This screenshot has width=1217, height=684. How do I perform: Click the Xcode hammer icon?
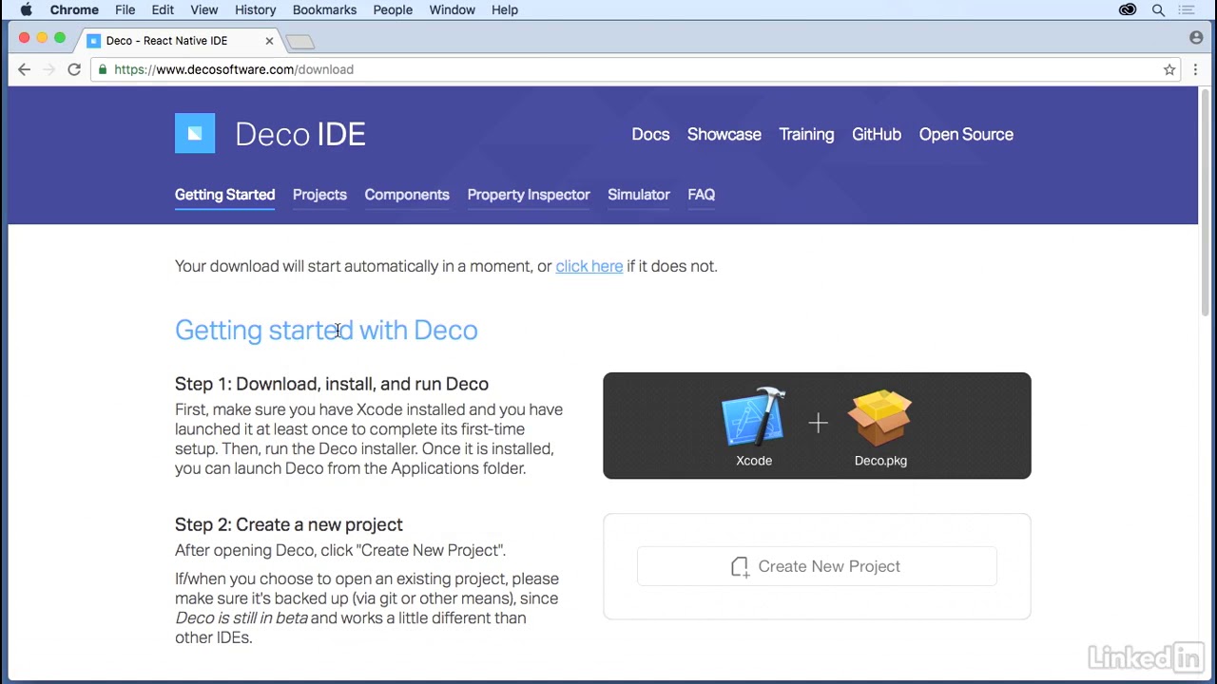tap(754, 416)
